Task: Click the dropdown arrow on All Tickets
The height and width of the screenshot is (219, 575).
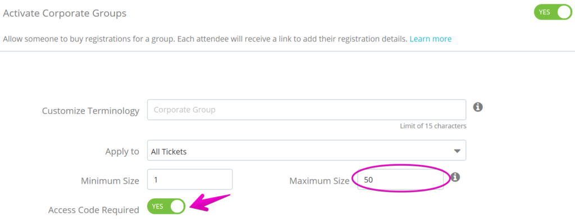Action: (457, 151)
